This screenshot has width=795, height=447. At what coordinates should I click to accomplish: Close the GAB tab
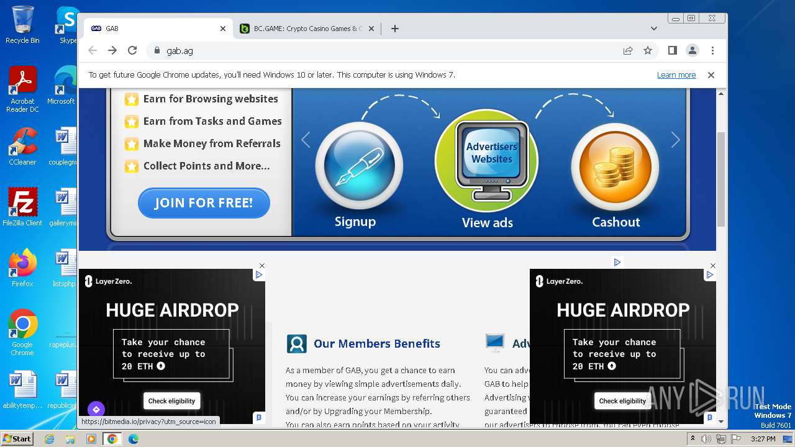click(x=223, y=29)
